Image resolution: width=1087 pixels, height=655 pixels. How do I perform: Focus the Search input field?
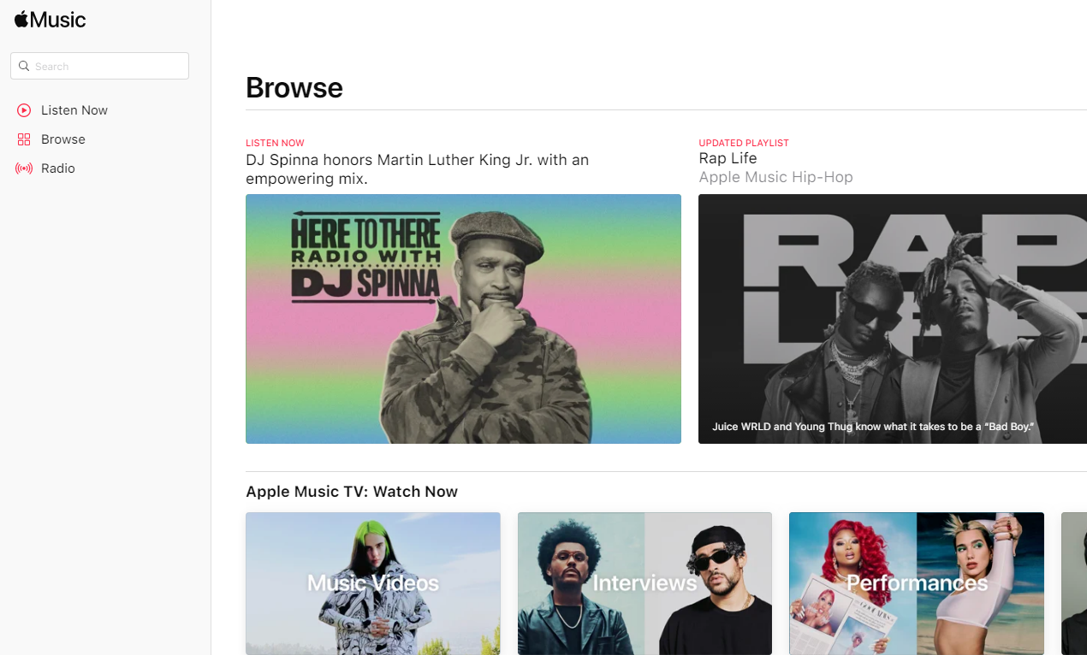coord(99,66)
